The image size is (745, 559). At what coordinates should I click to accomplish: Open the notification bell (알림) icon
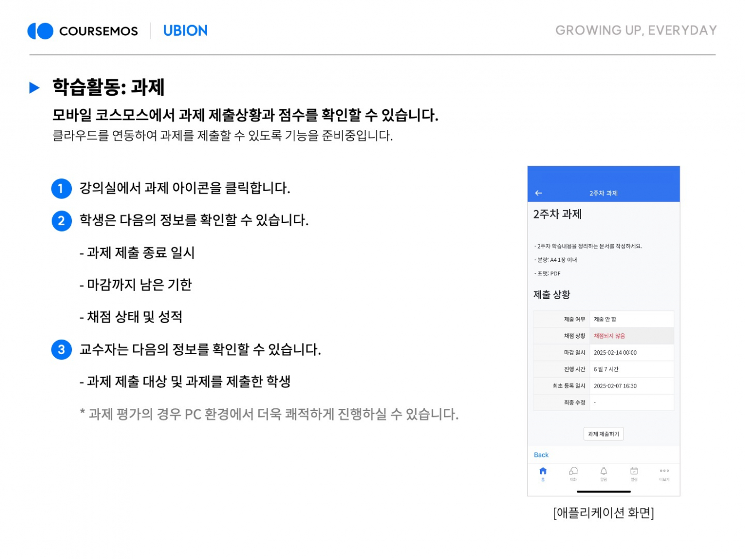click(x=603, y=472)
